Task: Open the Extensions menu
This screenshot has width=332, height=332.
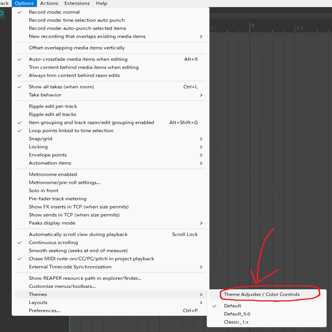Action: [x=77, y=4]
